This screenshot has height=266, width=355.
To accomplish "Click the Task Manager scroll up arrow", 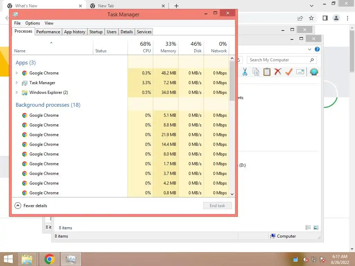I will pyautogui.click(x=232, y=58).
